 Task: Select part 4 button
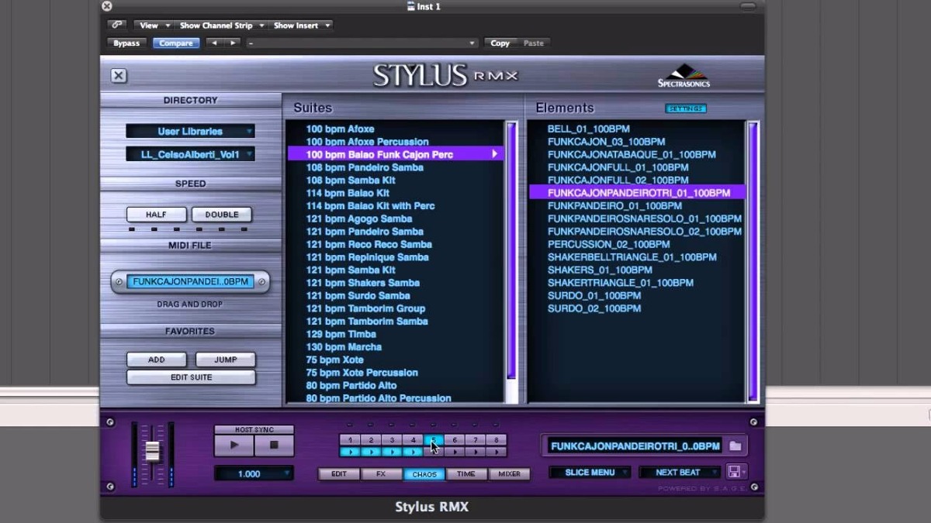pyautogui.click(x=413, y=440)
